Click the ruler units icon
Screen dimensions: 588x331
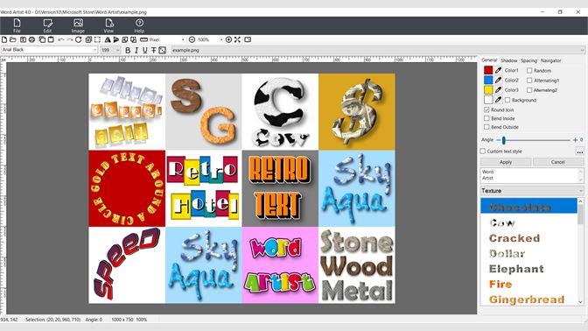click(x=143, y=39)
